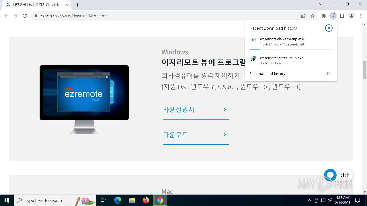This screenshot has height=206, width=367.
Task: Close the ezHelp browser tab
Action: (x=67, y=5)
